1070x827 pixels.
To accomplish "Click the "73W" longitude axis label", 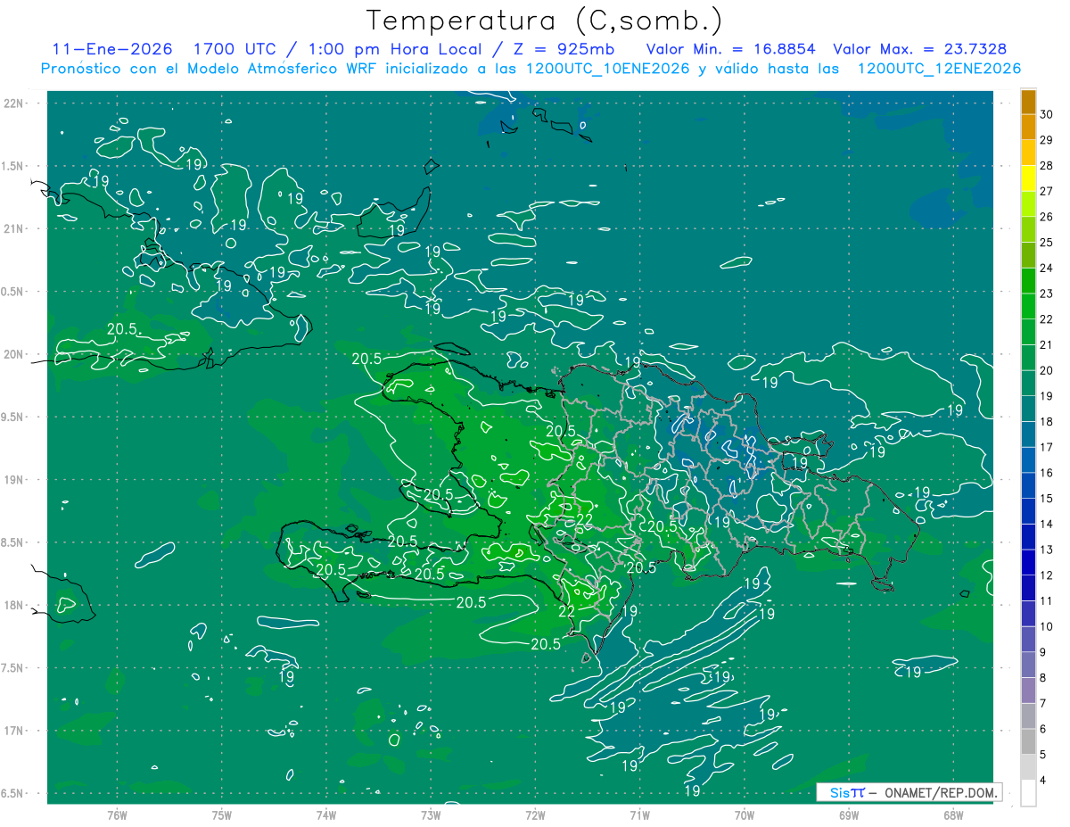I will pyautogui.click(x=430, y=815).
